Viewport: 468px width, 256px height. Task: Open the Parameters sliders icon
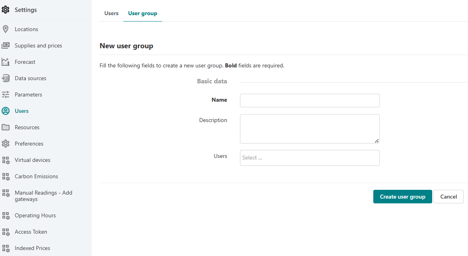click(x=6, y=95)
